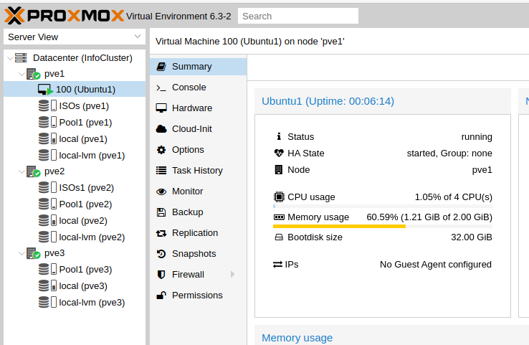Image resolution: width=529 pixels, height=345 pixels.
Task: Collapse the pve2 node branch
Action: tap(22, 171)
